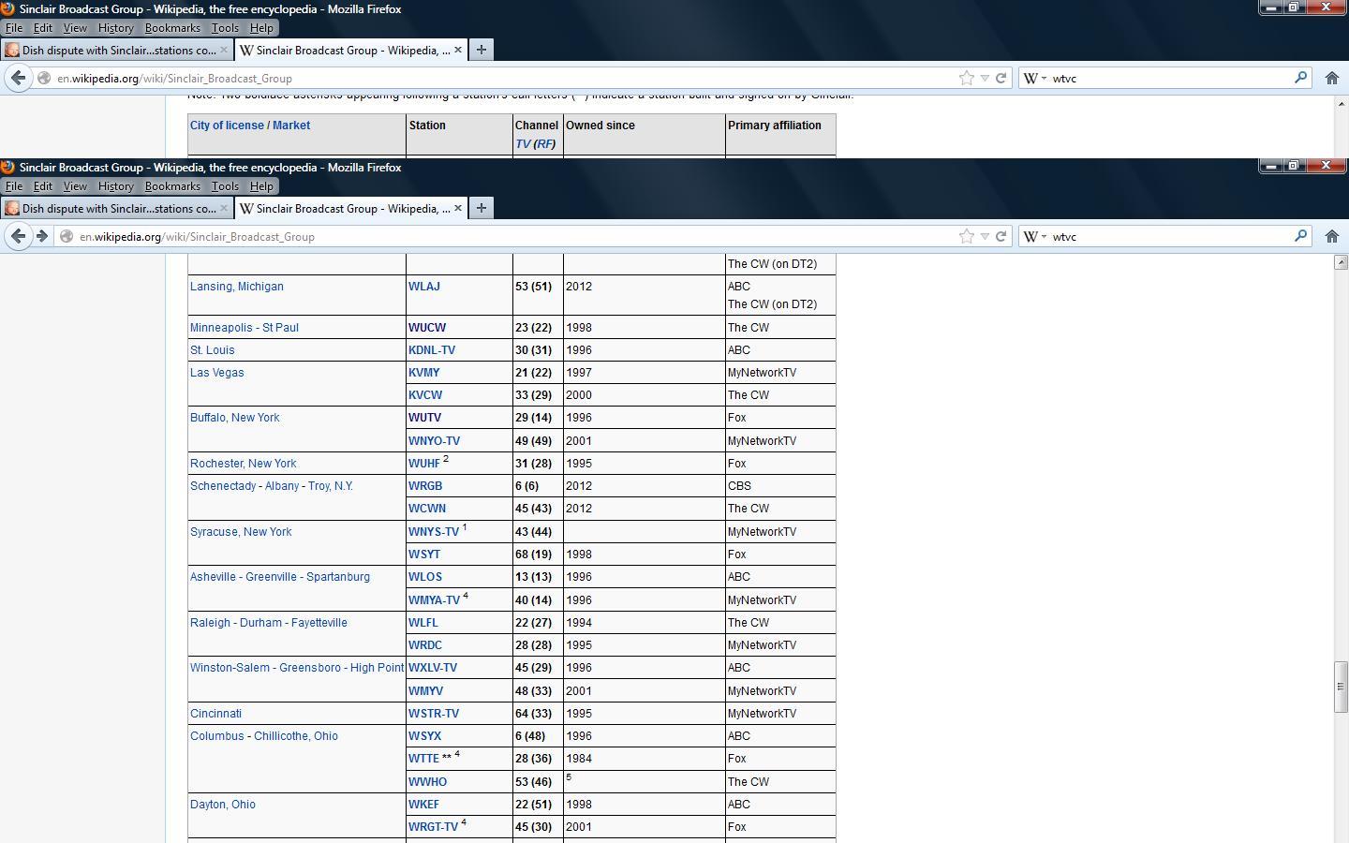Visit the KVMY station link
This screenshot has width=1349, height=843.
click(x=424, y=373)
